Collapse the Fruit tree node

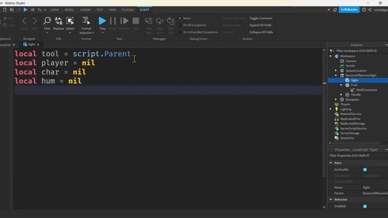pos(341,85)
